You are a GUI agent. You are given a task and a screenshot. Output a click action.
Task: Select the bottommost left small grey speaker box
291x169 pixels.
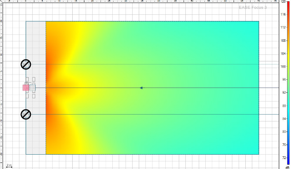point(27,96)
